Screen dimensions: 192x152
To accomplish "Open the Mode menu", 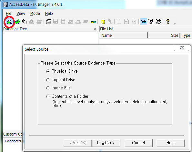I will coord(35,14).
